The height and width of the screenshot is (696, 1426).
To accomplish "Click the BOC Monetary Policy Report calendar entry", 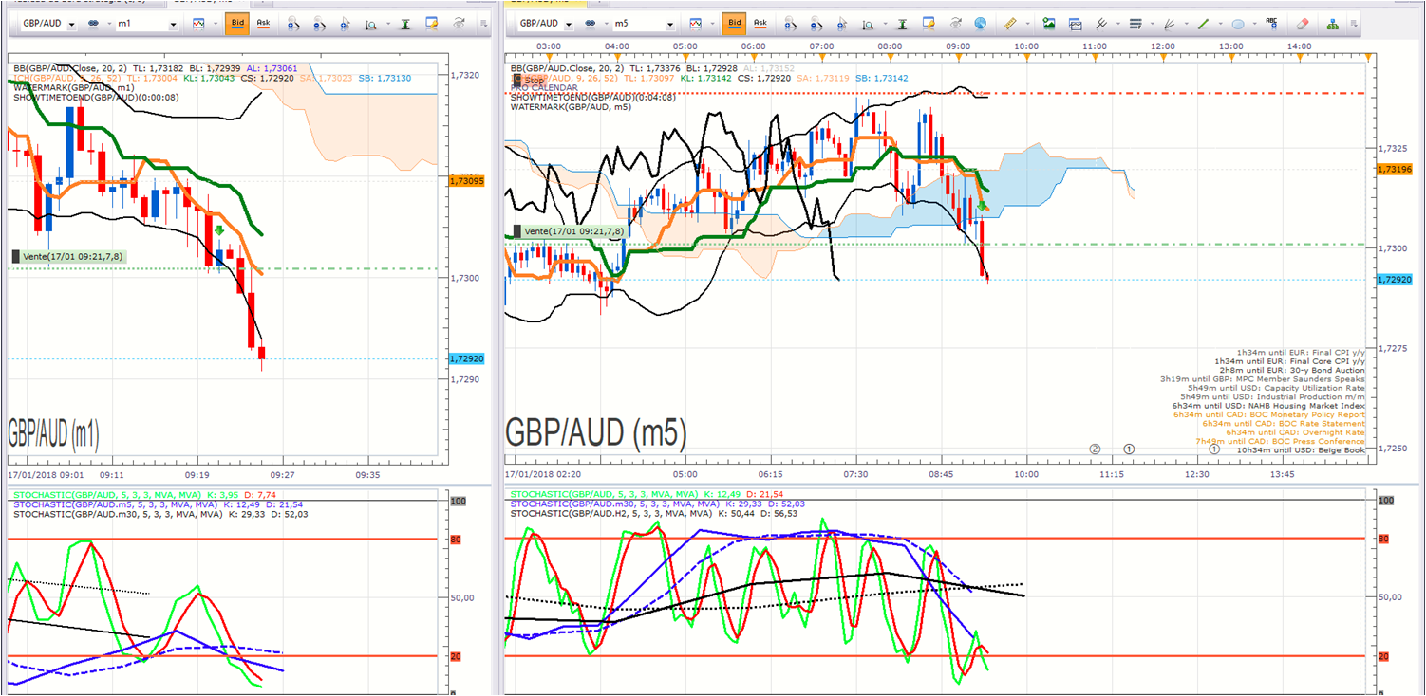I will pyautogui.click(x=1269, y=415).
